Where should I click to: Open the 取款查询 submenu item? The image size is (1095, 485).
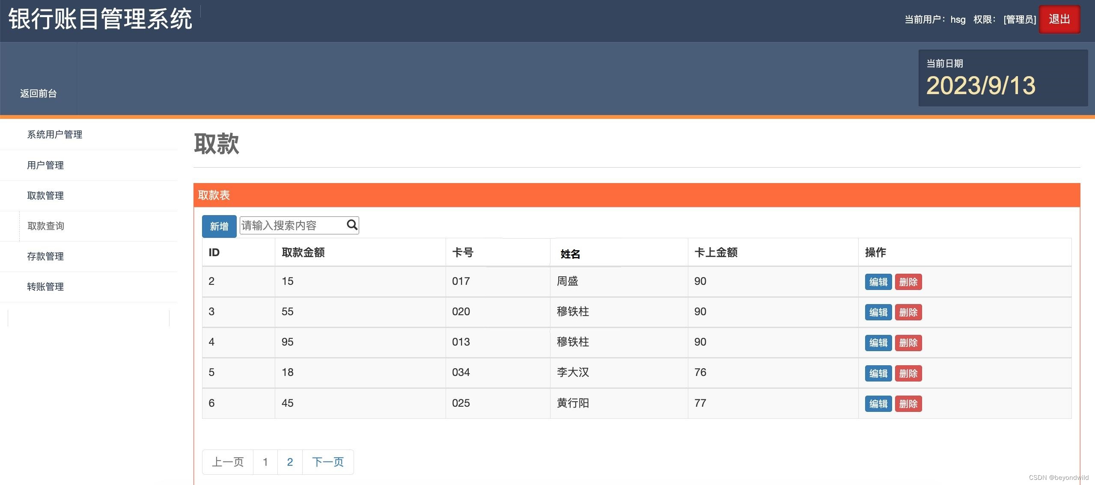[45, 226]
